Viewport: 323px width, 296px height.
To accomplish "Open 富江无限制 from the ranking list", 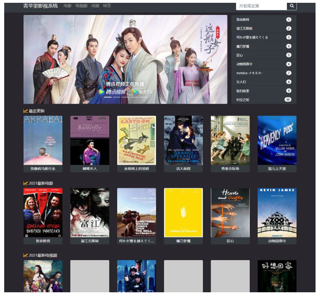I will click(x=245, y=28).
